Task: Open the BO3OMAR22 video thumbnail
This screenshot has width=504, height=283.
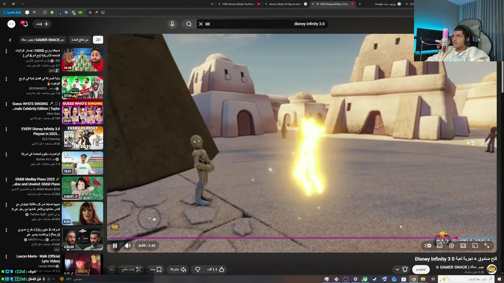Action: [x=82, y=87]
